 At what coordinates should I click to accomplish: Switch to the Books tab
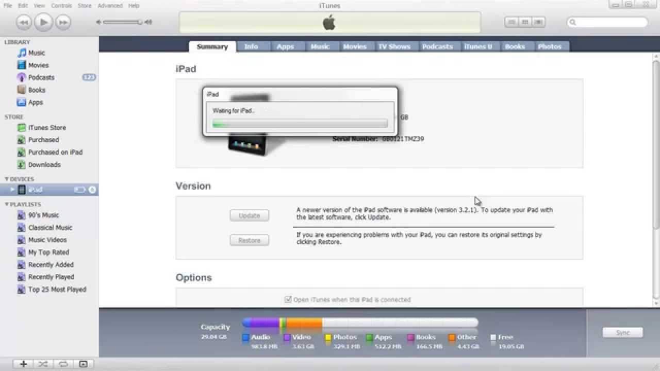(515, 46)
